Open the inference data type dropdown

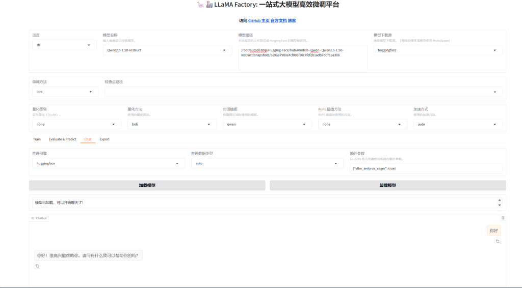(267, 163)
